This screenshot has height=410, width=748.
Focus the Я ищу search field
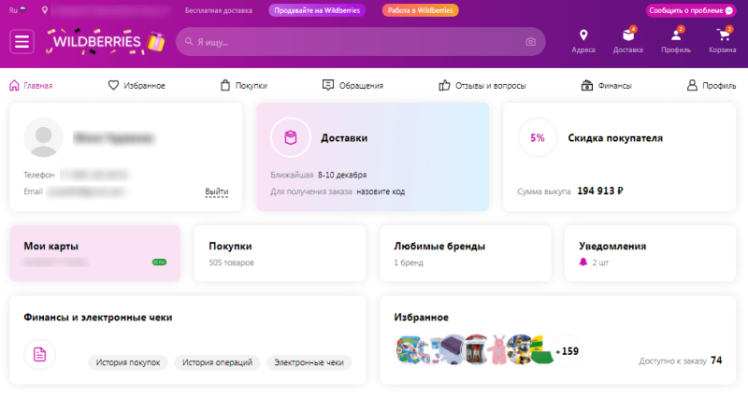tap(360, 41)
